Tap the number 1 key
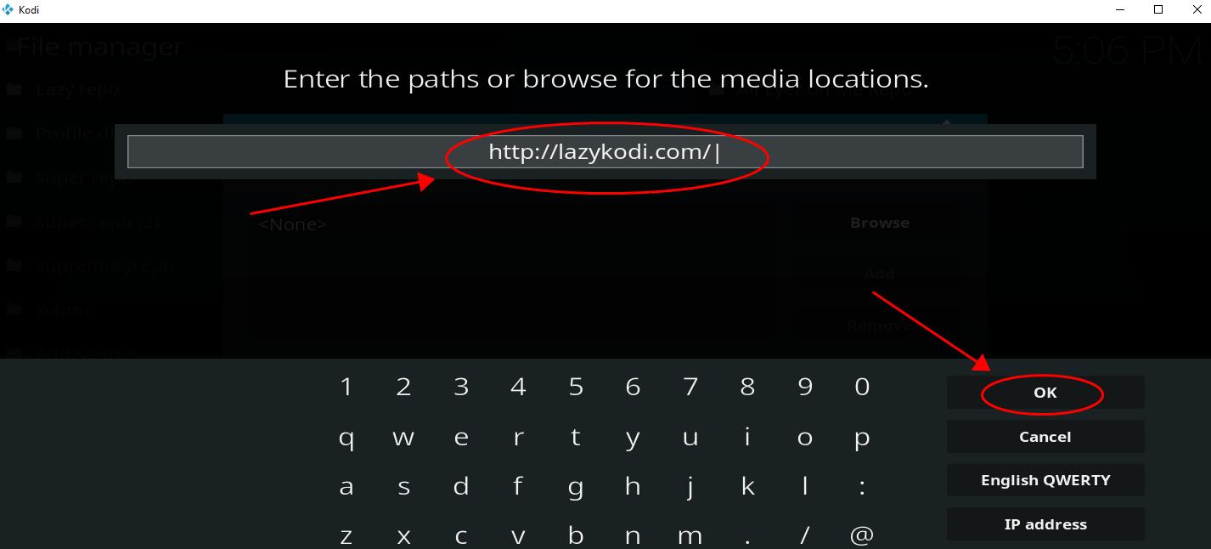 click(346, 387)
